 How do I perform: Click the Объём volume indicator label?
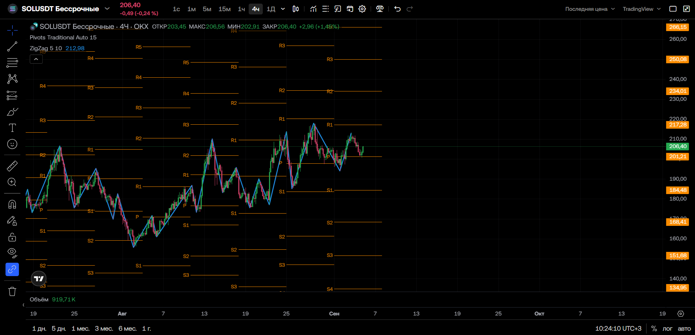coord(39,300)
